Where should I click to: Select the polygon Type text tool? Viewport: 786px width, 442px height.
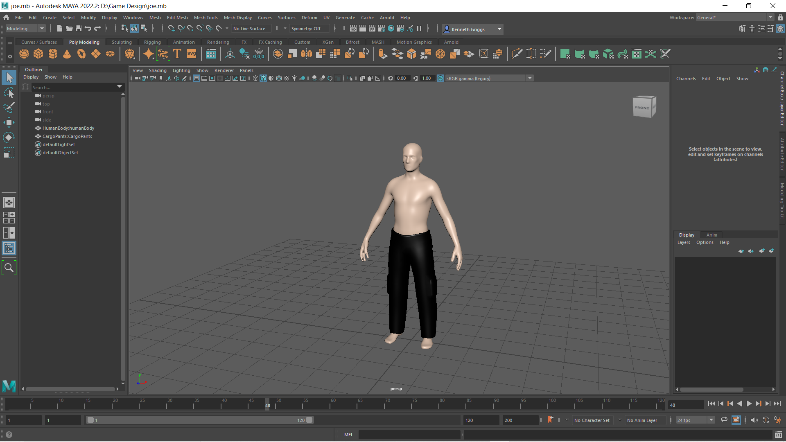(x=177, y=54)
